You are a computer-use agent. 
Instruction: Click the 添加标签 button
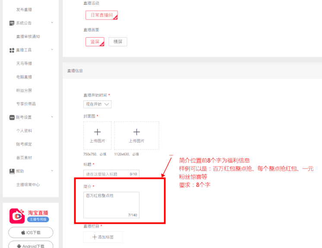[x=103, y=237]
